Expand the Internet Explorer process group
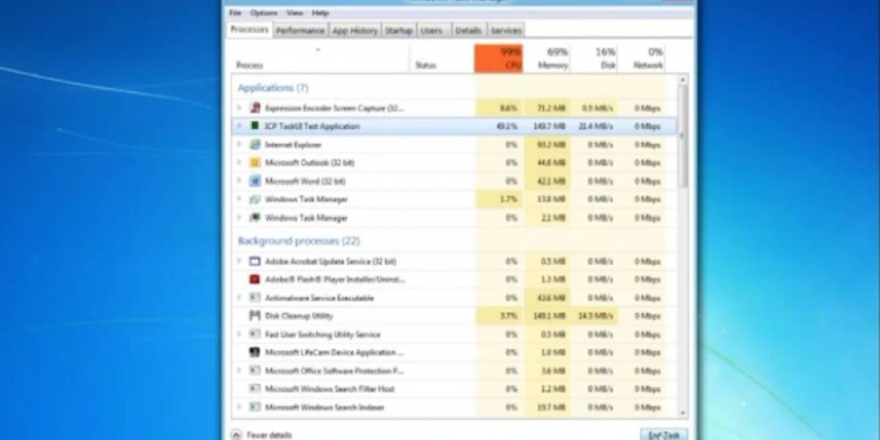 click(x=239, y=144)
